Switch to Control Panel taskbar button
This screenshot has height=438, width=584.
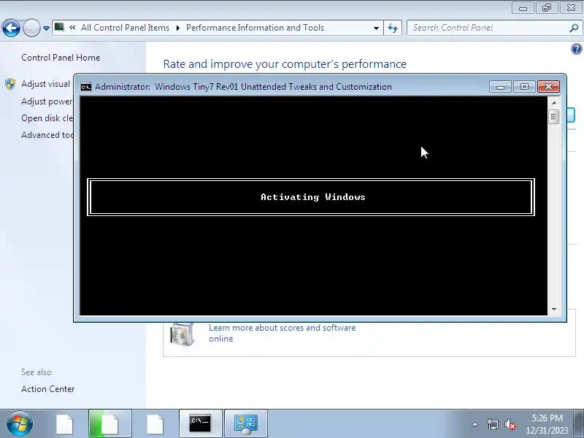click(246, 423)
